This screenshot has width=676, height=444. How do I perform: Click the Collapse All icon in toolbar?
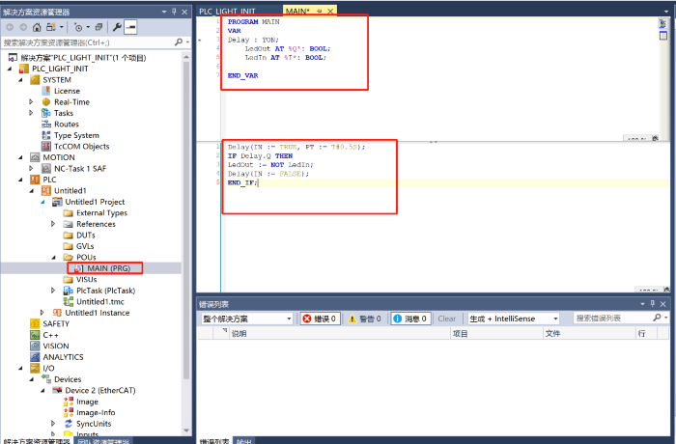click(99, 27)
